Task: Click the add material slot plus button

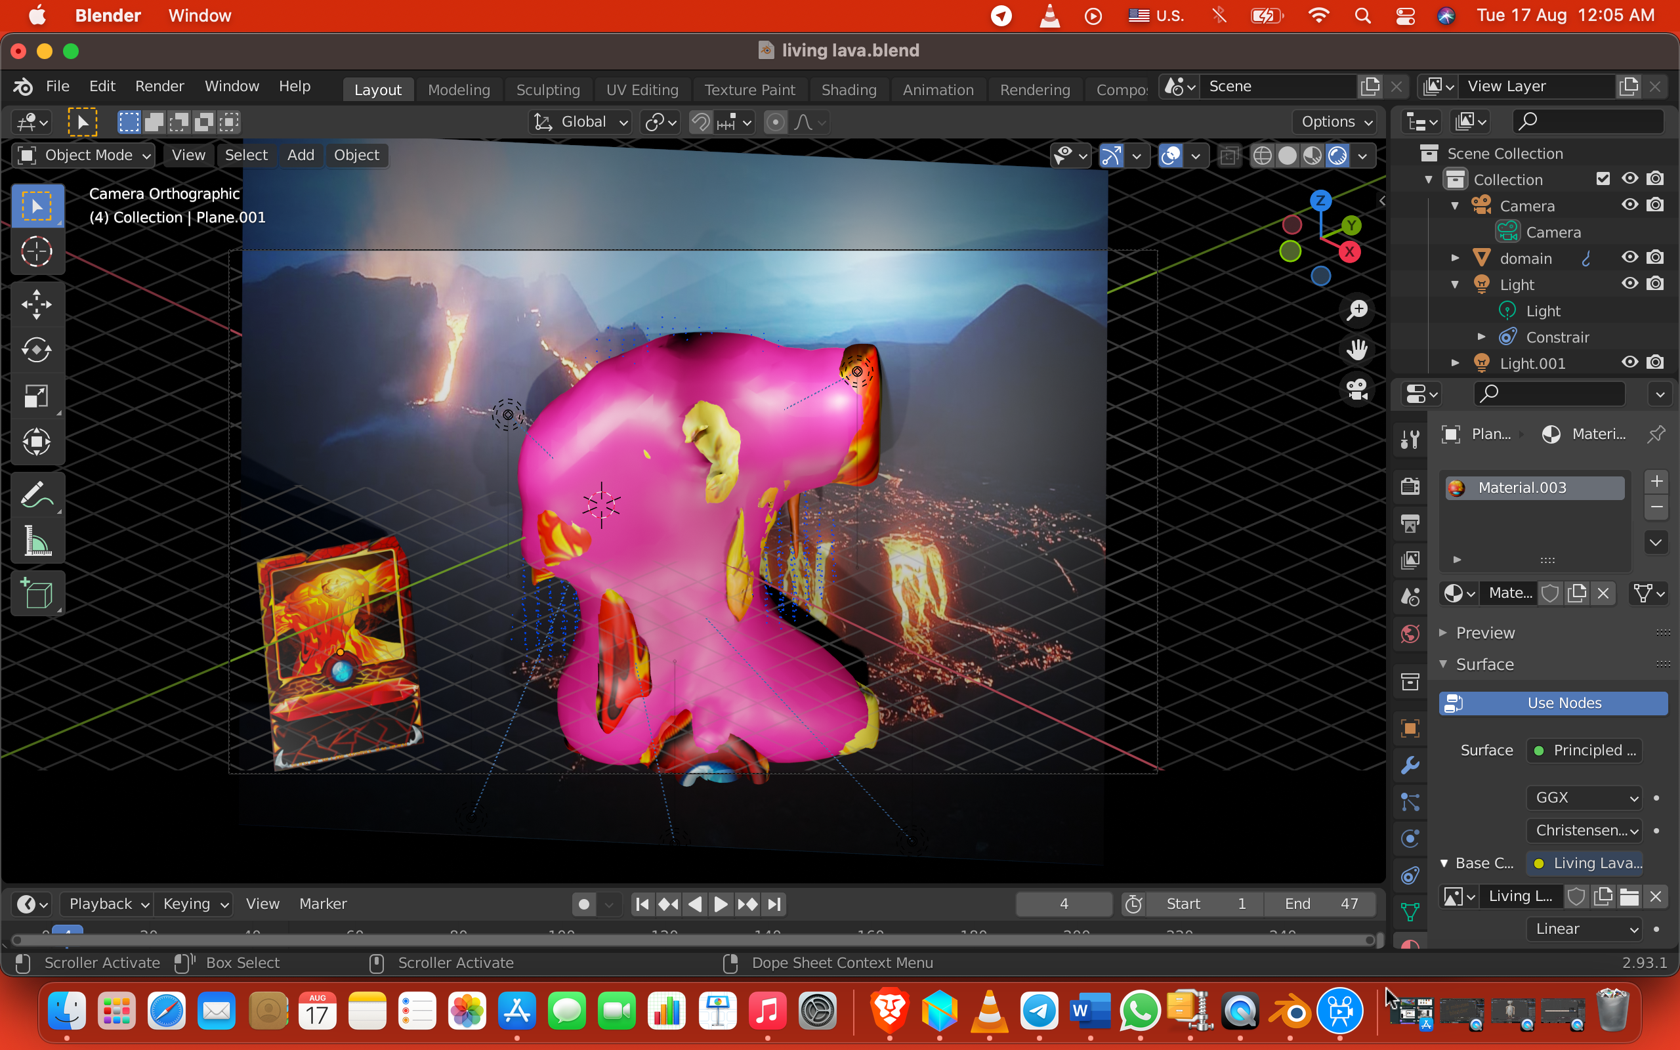Action: (1656, 481)
